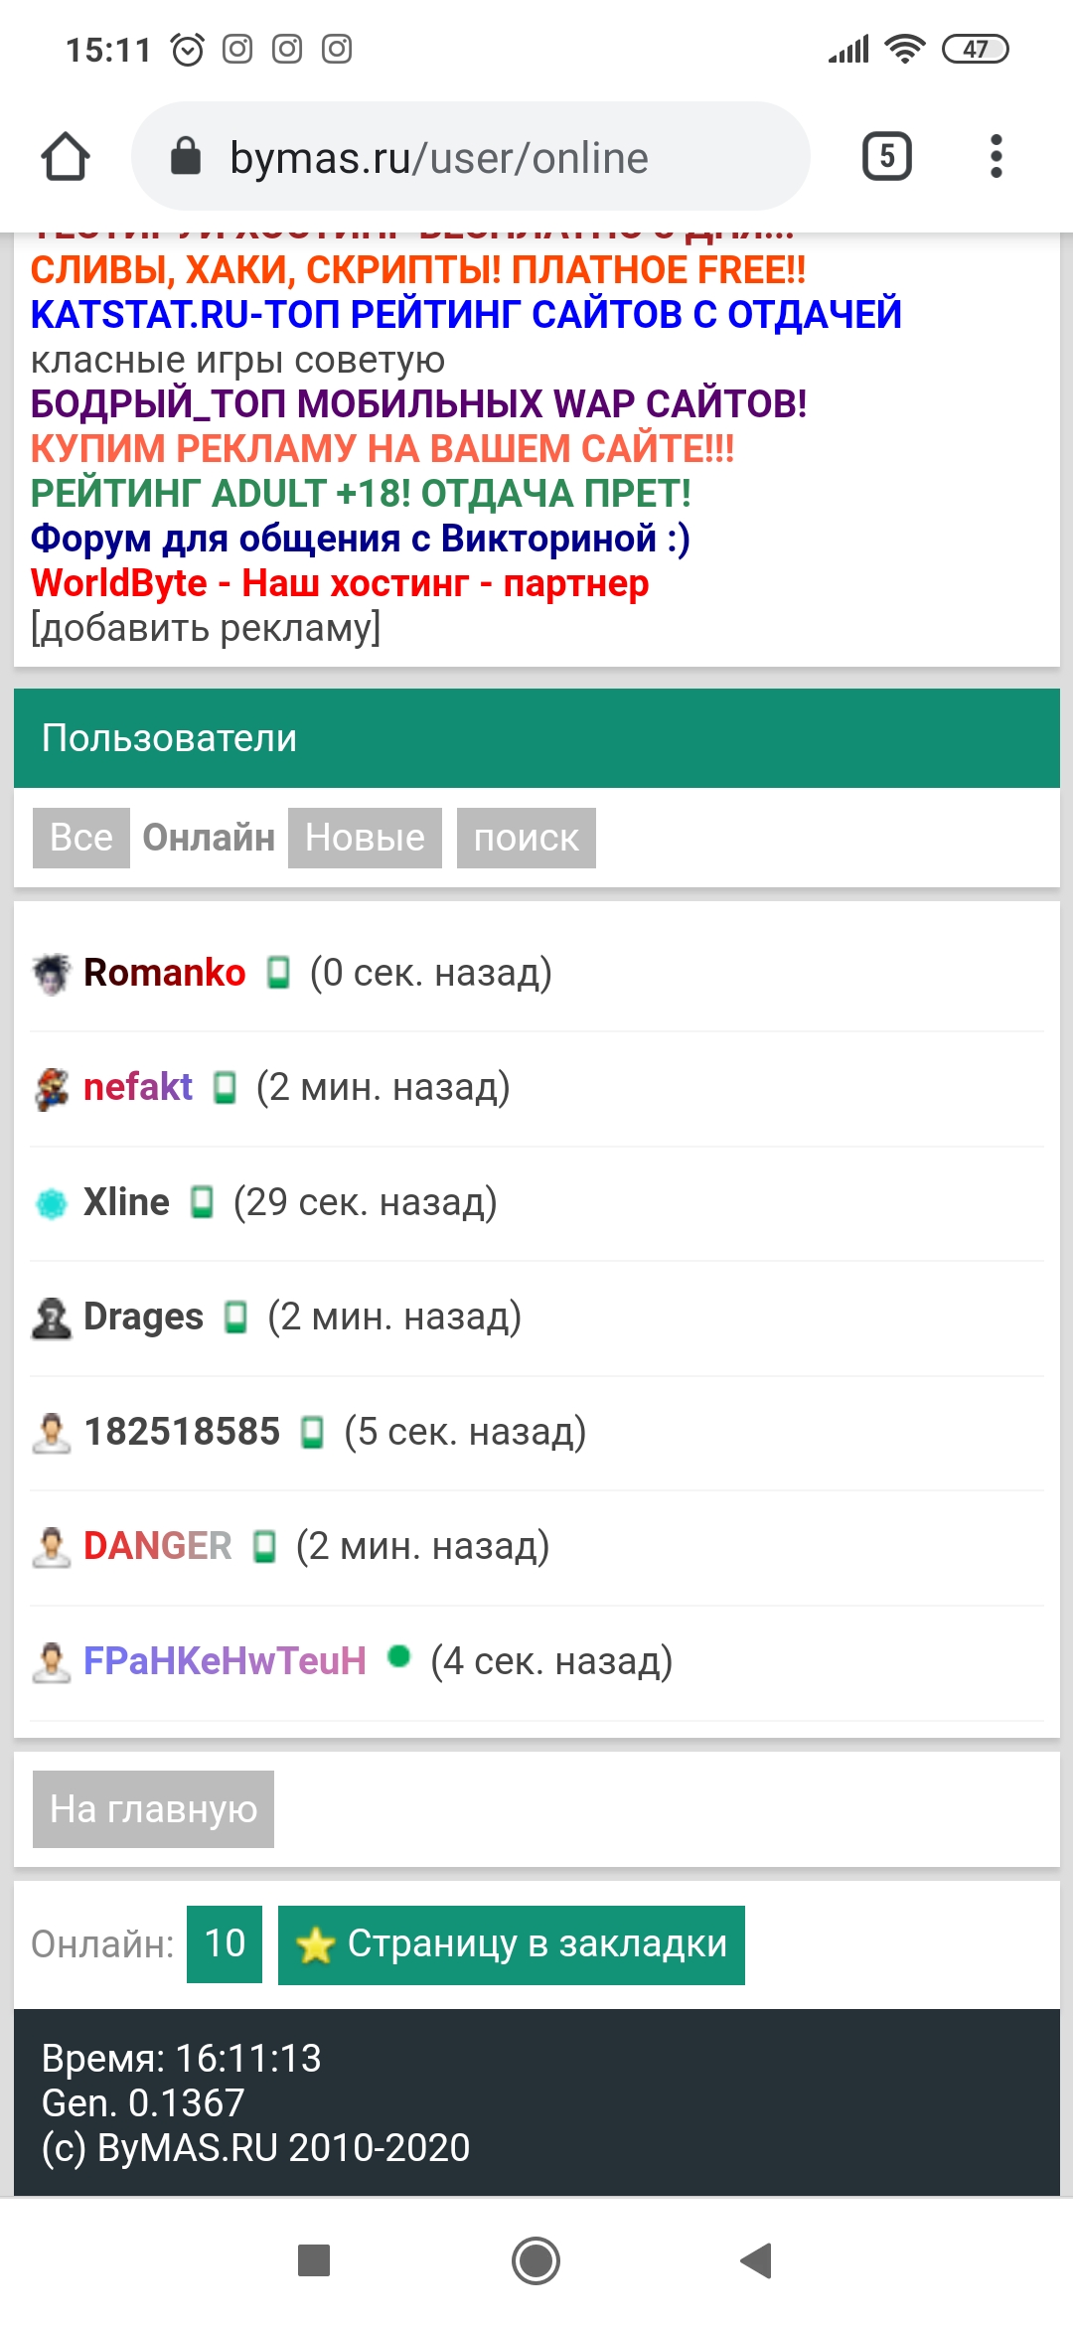Click the Drages avatar icon

52,1317
